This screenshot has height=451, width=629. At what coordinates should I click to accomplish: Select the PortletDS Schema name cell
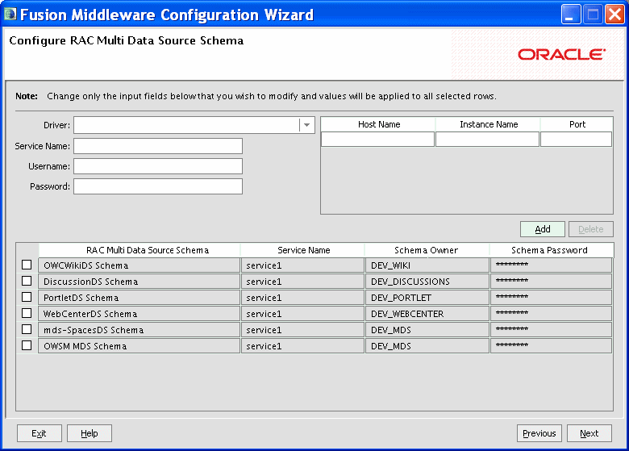[139, 298]
